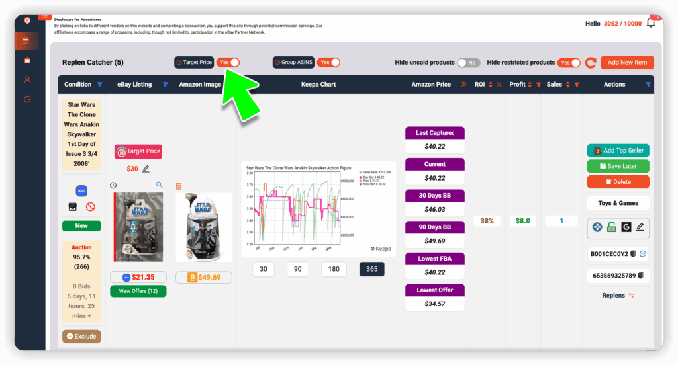Open the eBay listing product thumbnail

coord(138,227)
